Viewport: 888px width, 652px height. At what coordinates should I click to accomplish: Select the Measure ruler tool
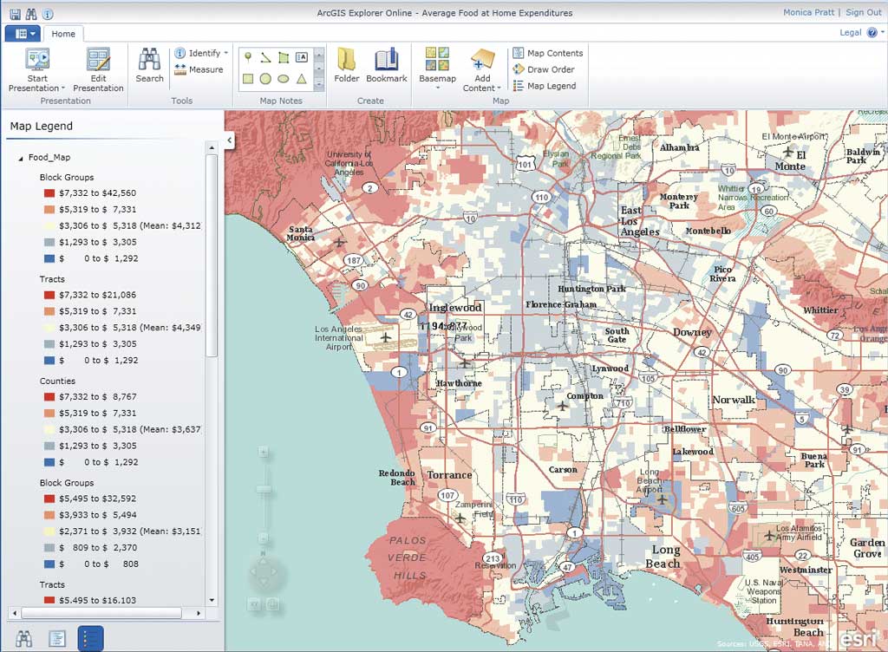coord(198,69)
